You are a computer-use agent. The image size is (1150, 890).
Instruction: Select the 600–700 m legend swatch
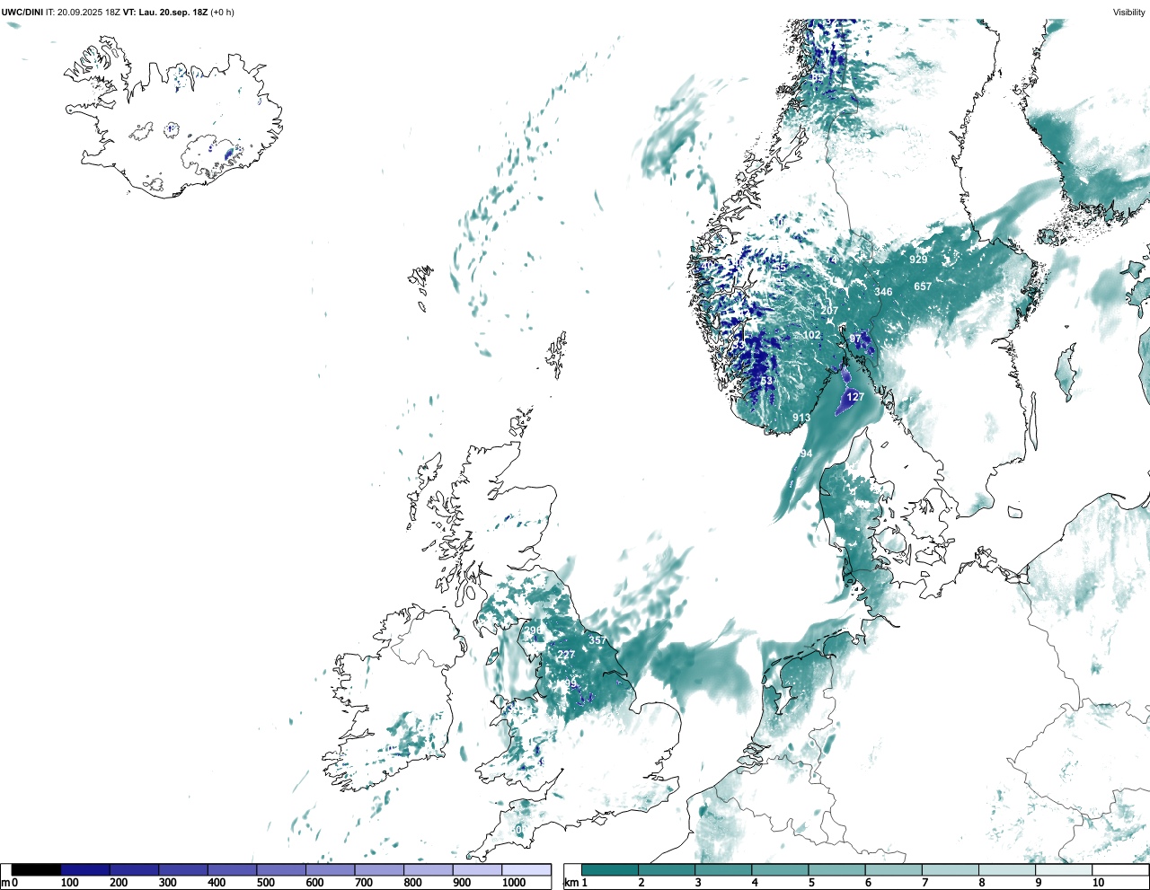click(x=330, y=870)
